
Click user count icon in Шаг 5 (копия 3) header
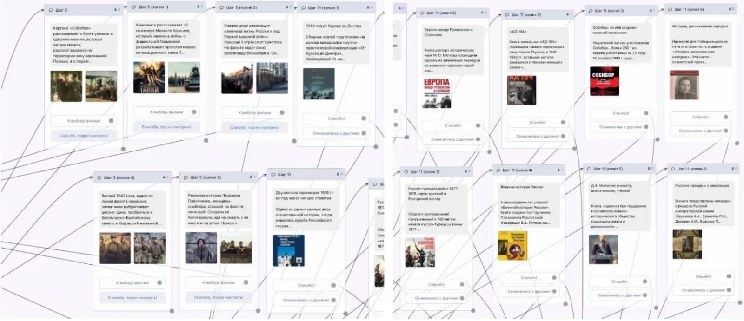click(x=252, y=177)
